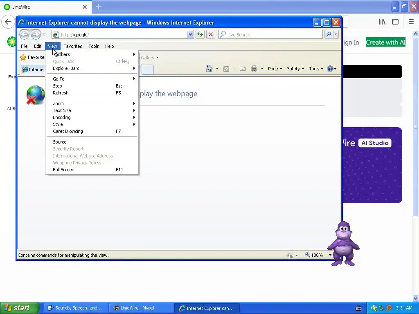
Task: Select Refresh in View menu
Action: tap(92, 93)
